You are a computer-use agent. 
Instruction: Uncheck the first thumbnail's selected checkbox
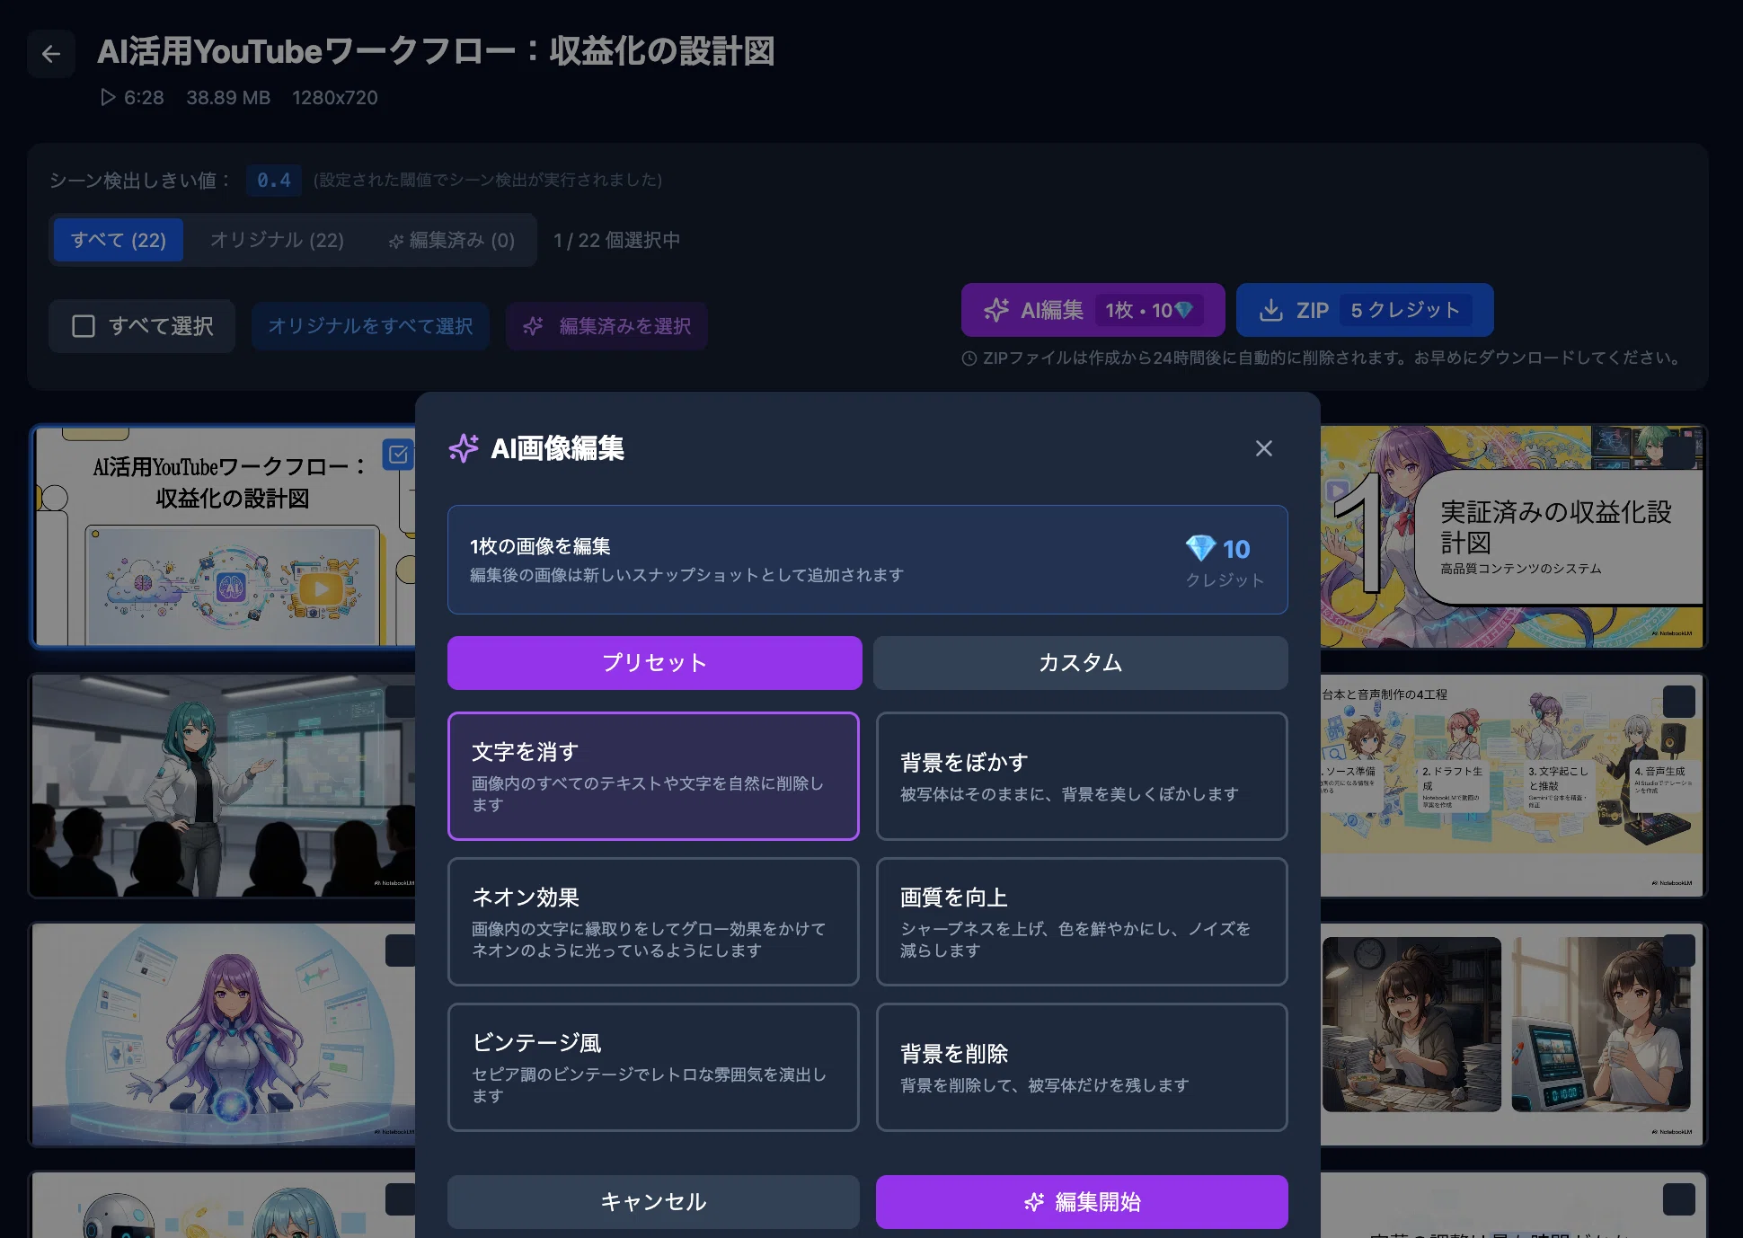(397, 455)
